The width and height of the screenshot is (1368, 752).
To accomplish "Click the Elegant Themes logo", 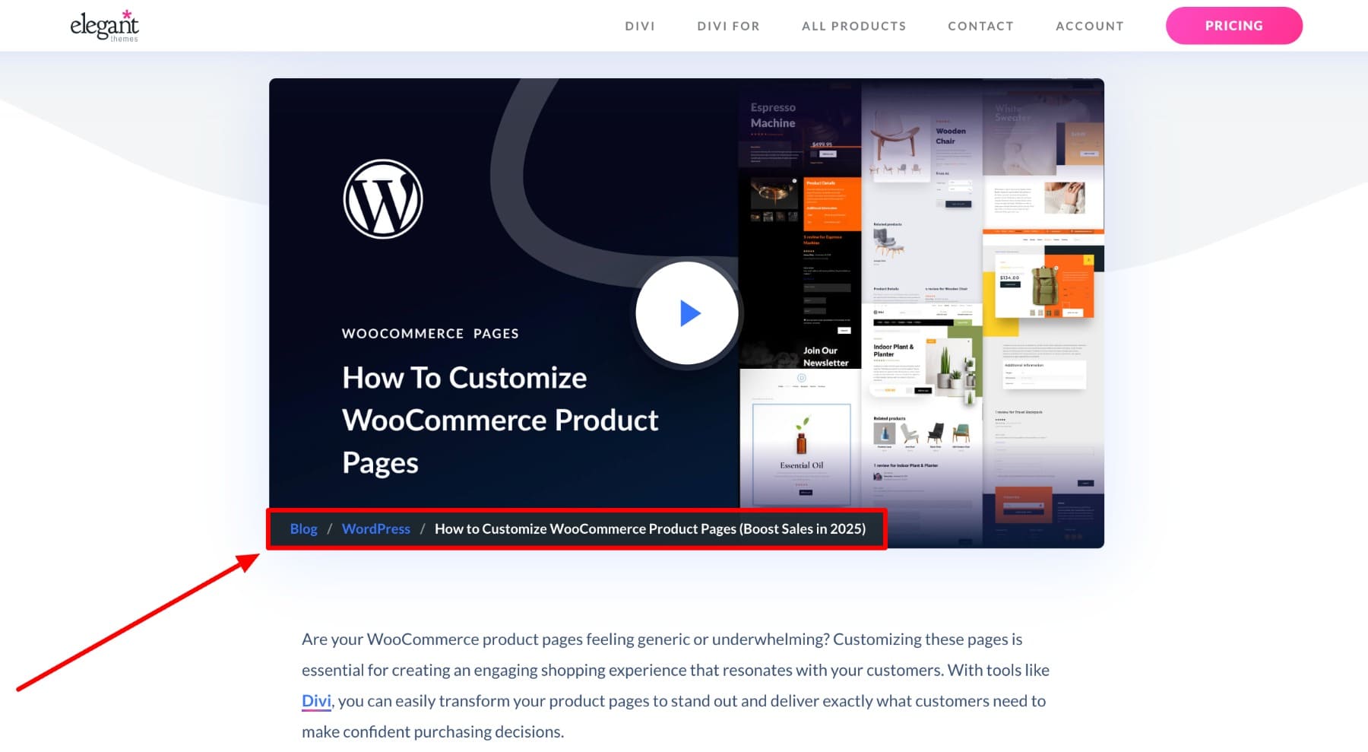I will [105, 26].
